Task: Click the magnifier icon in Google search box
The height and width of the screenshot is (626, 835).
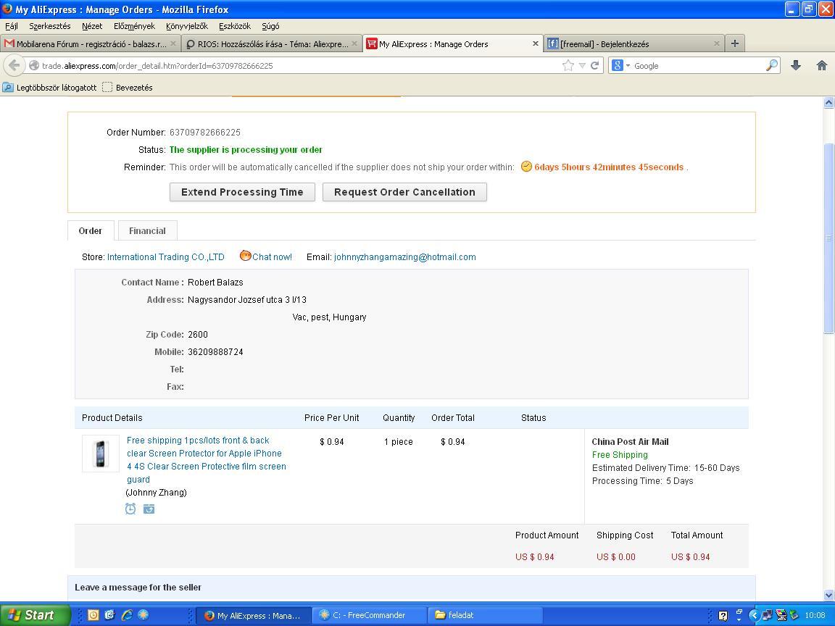Action: click(772, 65)
